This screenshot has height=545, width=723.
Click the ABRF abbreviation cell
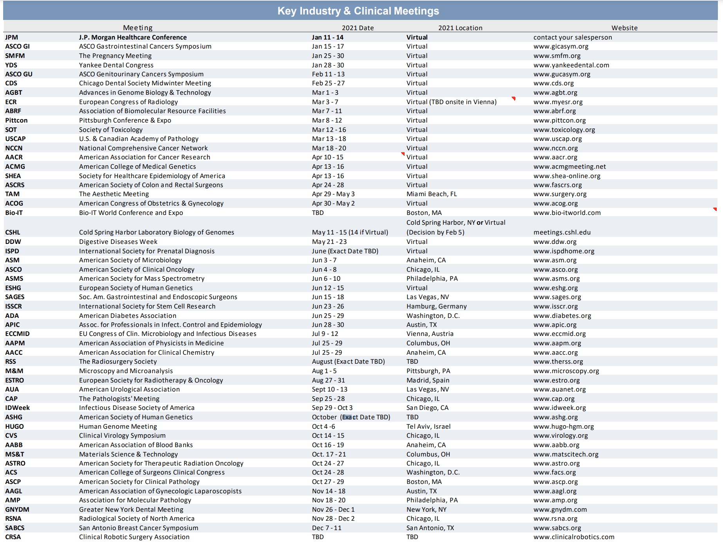(13, 111)
